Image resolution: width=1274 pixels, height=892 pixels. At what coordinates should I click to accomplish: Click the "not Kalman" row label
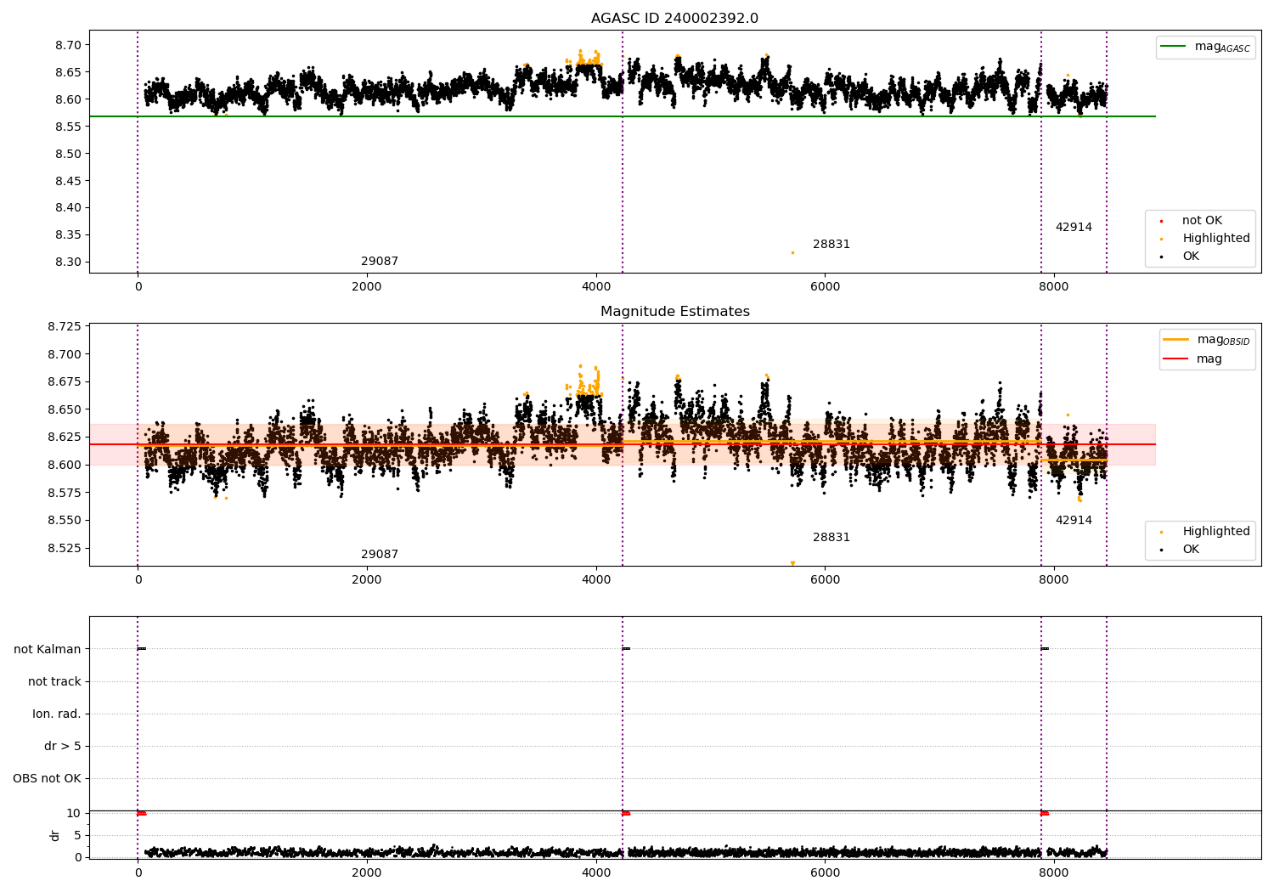pyautogui.click(x=48, y=650)
